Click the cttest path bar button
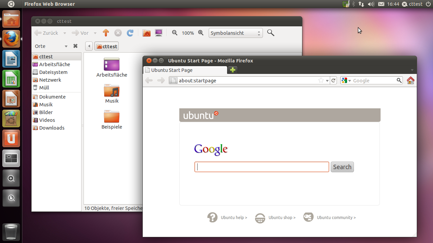 coord(107,46)
